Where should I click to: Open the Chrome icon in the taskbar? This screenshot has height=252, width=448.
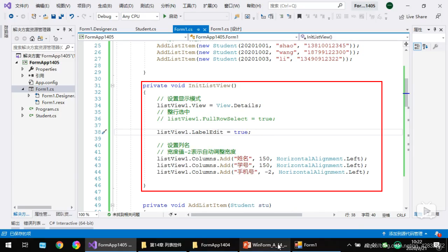point(59,245)
